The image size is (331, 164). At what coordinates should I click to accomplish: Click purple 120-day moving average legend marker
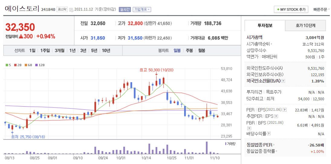(36, 65)
